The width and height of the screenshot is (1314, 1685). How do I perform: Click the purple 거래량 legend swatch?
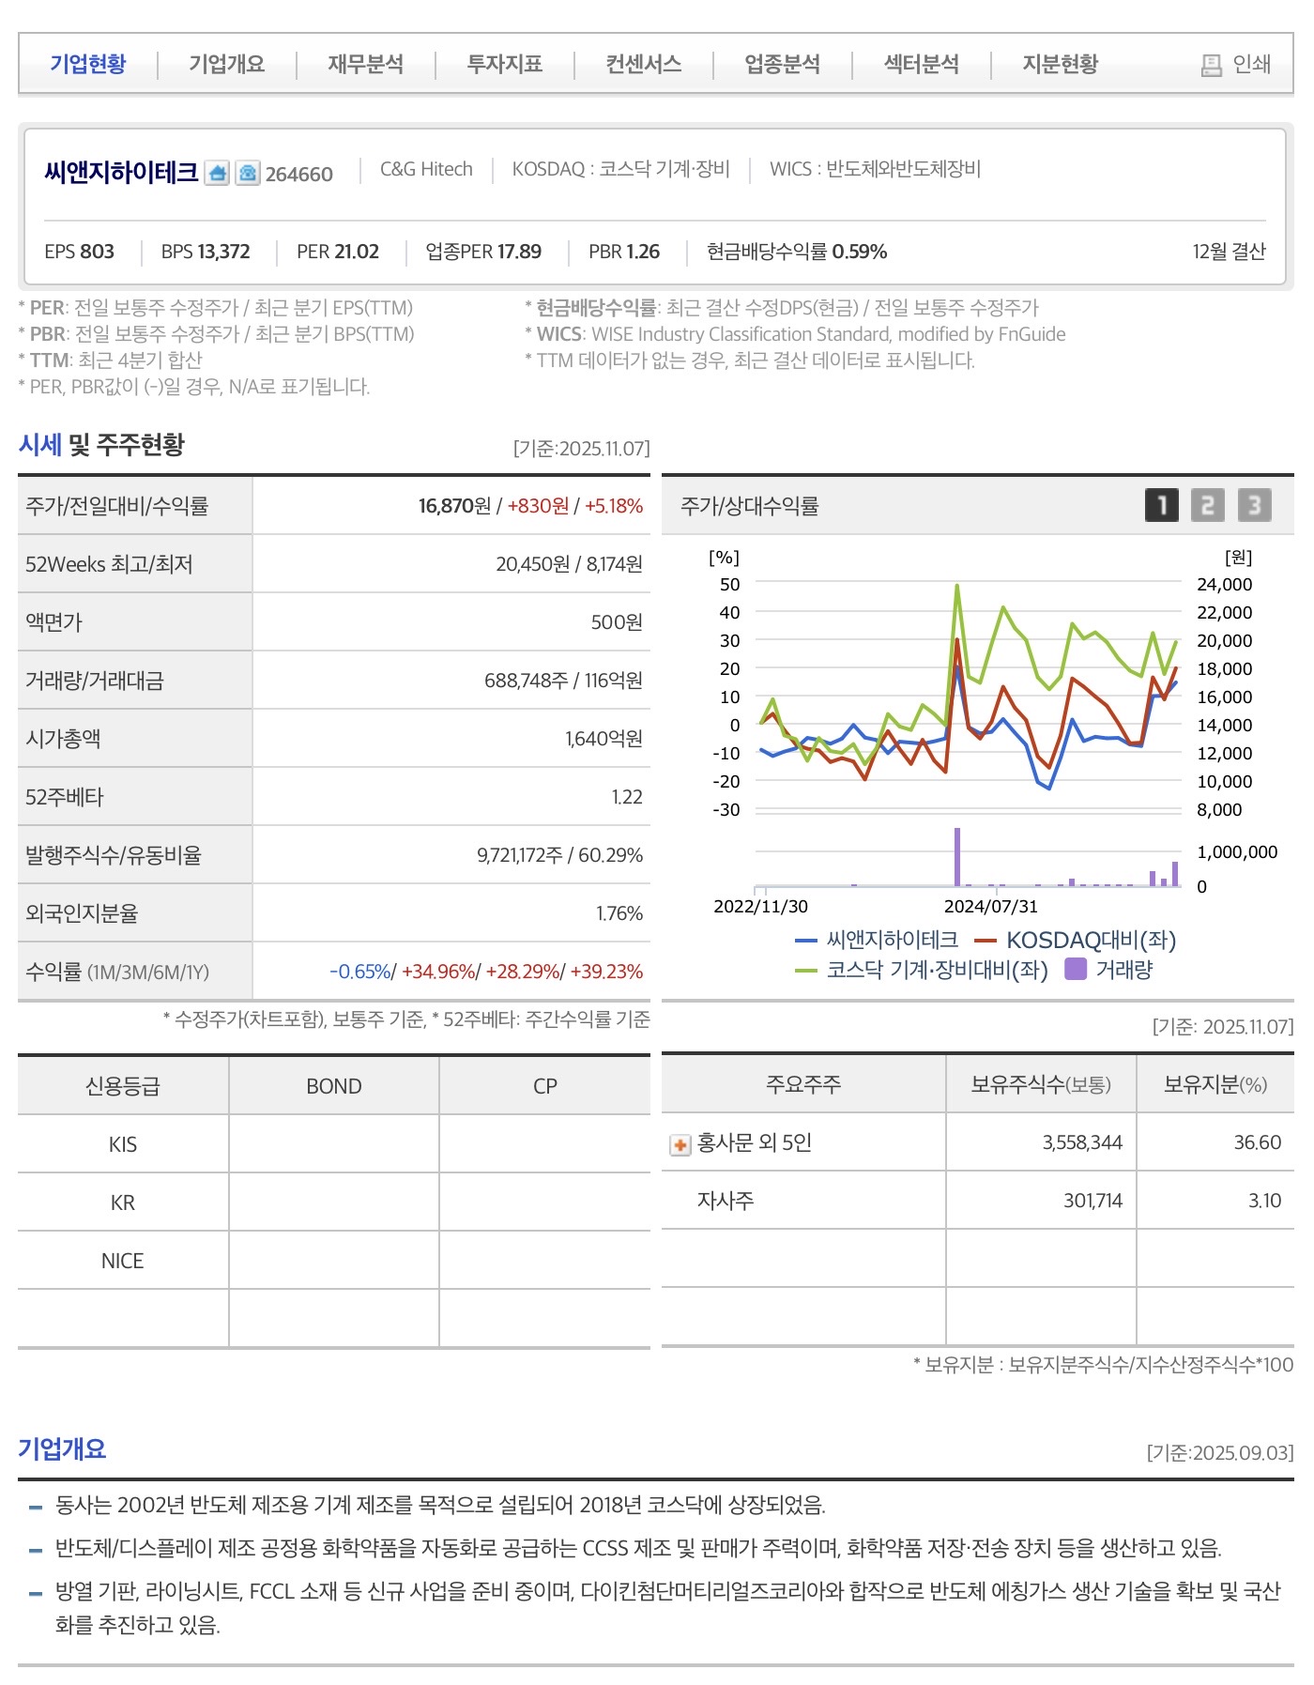pyautogui.click(x=1076, y=969)
